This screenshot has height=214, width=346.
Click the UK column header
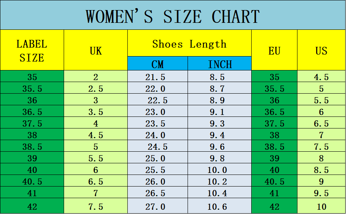pos(96,51)
